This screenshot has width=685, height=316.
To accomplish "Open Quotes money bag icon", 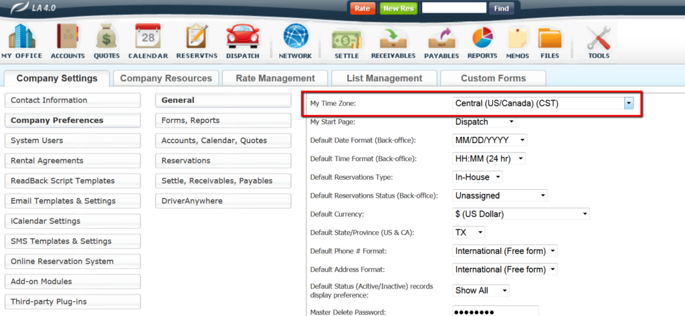I will [x=106, y=37].
